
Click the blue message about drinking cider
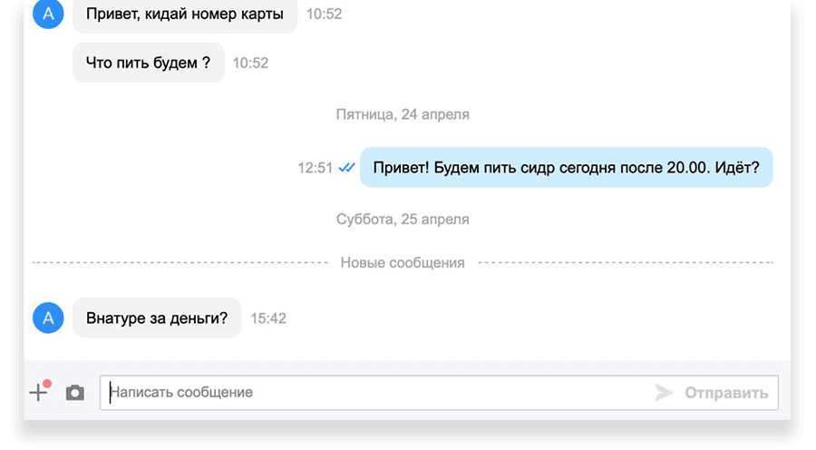tap(566, 168)
